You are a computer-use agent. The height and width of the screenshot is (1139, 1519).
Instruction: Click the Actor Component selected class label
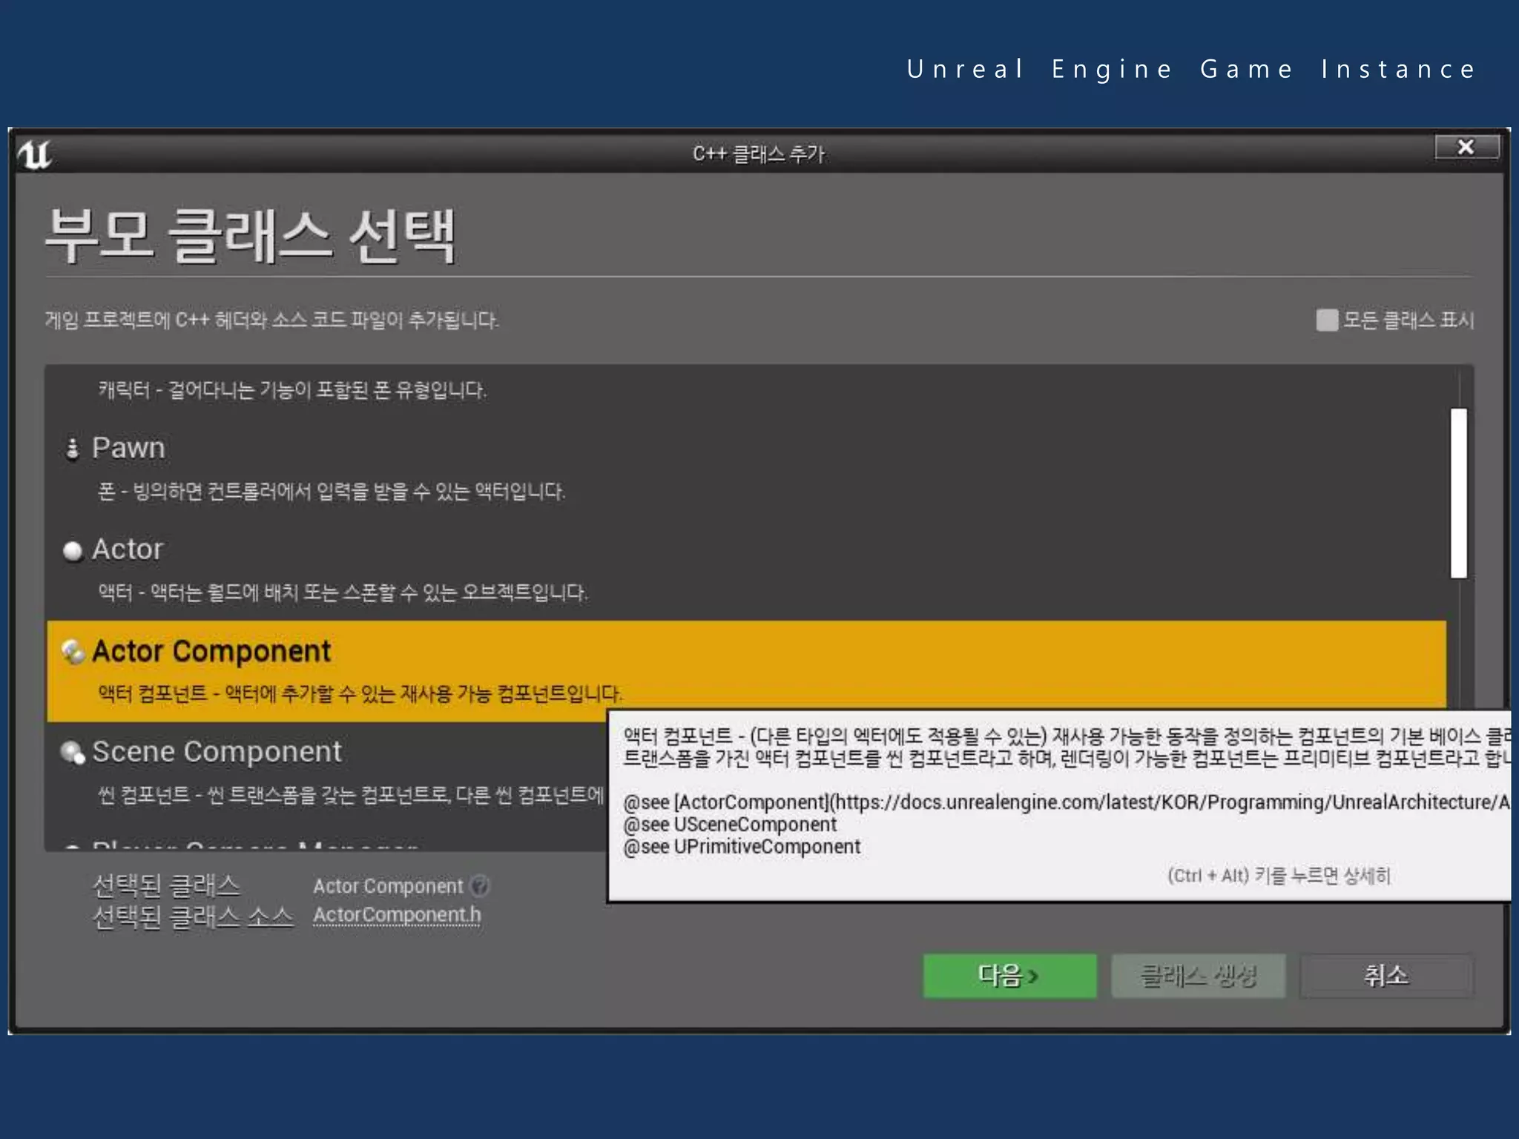pos(388,886)
